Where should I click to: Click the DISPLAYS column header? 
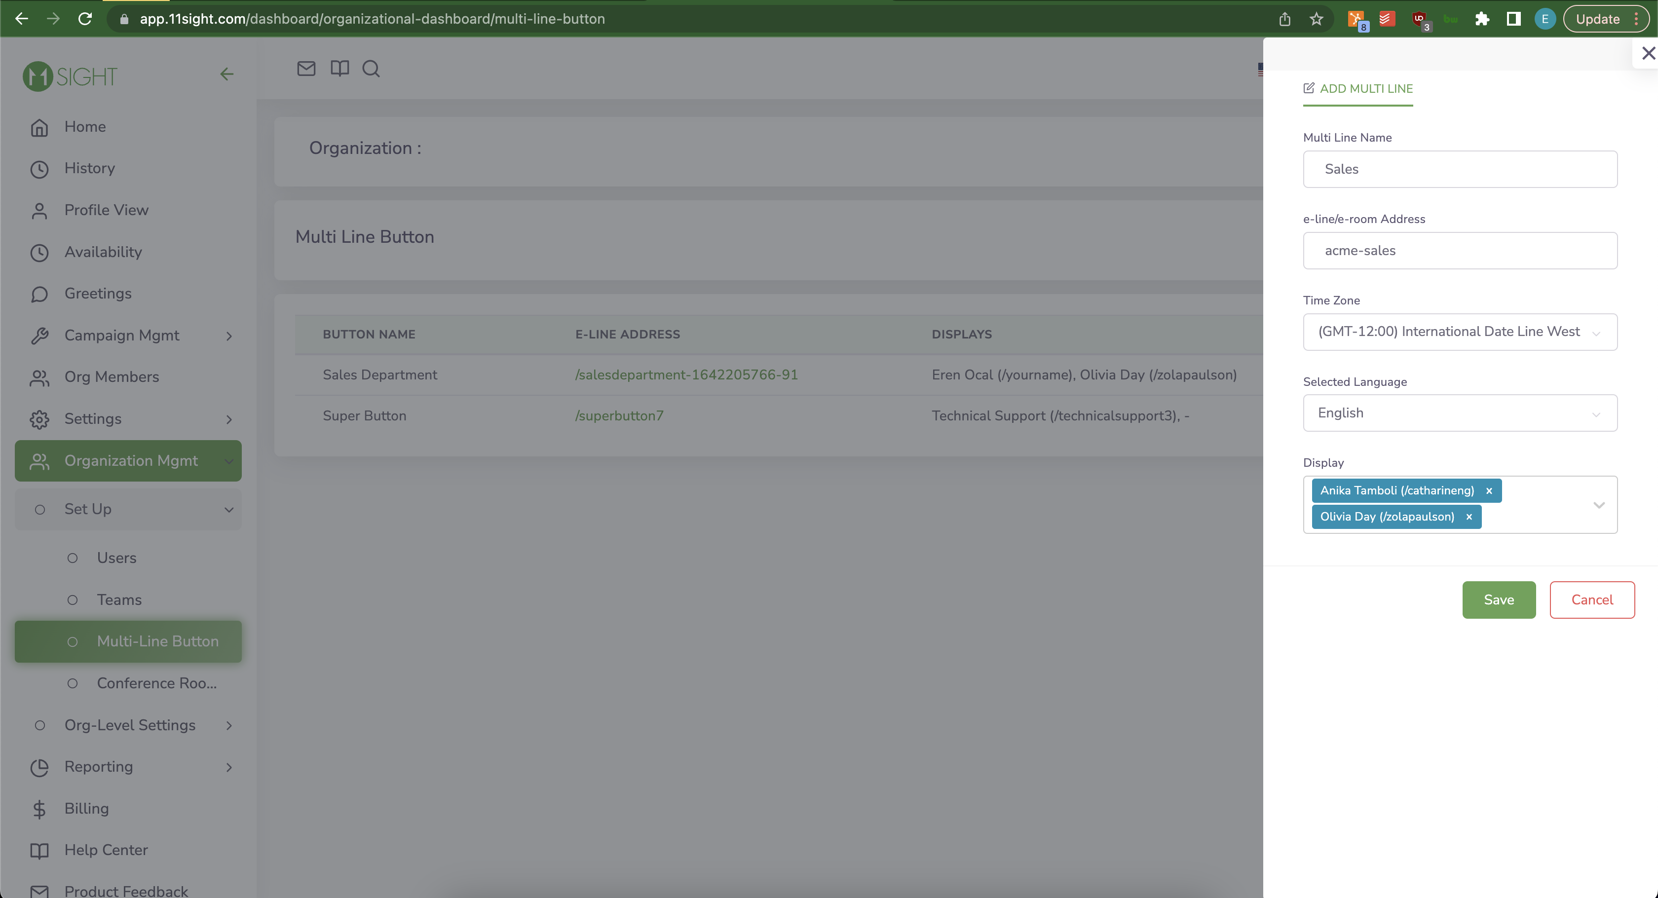click(x=962, y=334)
